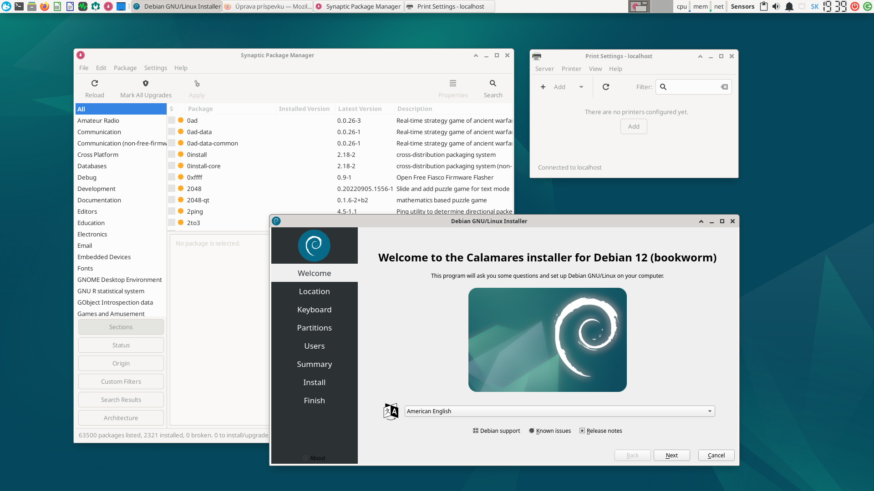This screenshot has width=874, height=491.
Task: Click the red power button in panel
Action: 855,6
